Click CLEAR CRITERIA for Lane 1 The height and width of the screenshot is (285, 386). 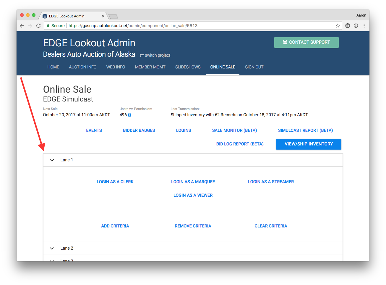pyautogui.click(x=271, y=226)
